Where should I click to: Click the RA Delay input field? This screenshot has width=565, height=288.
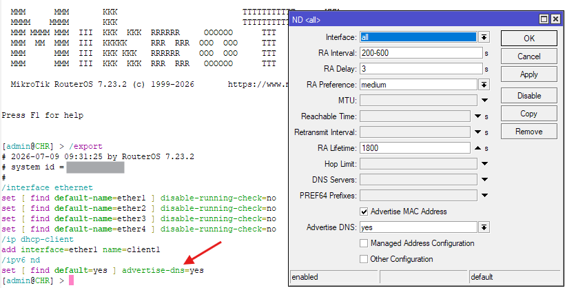point(421,69)
